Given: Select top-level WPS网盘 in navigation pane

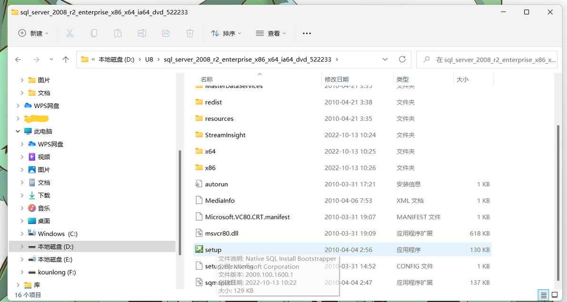Looking at the screenshot, I should pos(46,106).
